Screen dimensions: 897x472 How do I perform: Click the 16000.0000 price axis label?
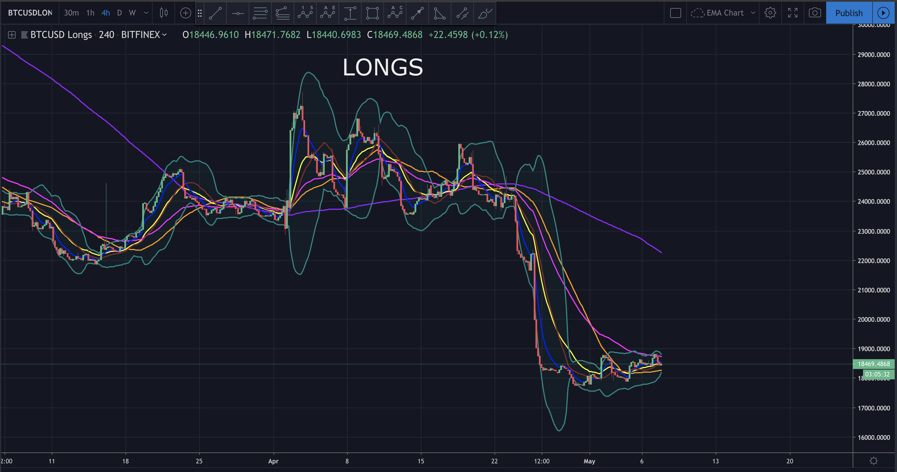pyautogui.click(x=874, y=437)
